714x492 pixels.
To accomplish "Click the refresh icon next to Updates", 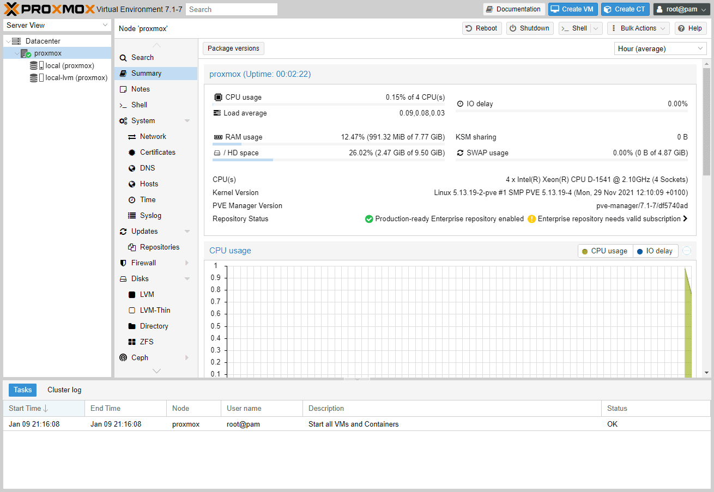I will pos(123,232).
